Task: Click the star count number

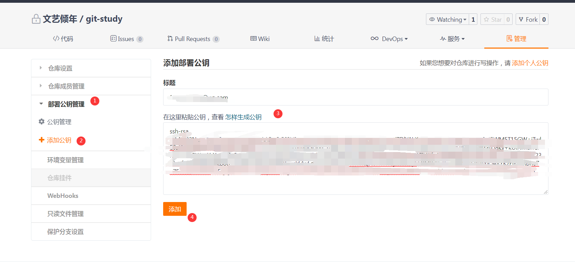Action: 508,19
